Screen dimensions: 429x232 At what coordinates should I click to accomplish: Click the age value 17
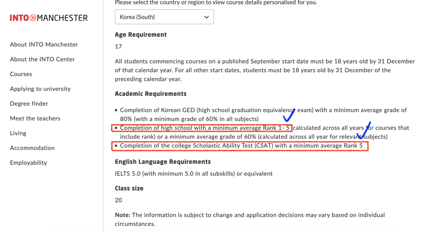118,47
